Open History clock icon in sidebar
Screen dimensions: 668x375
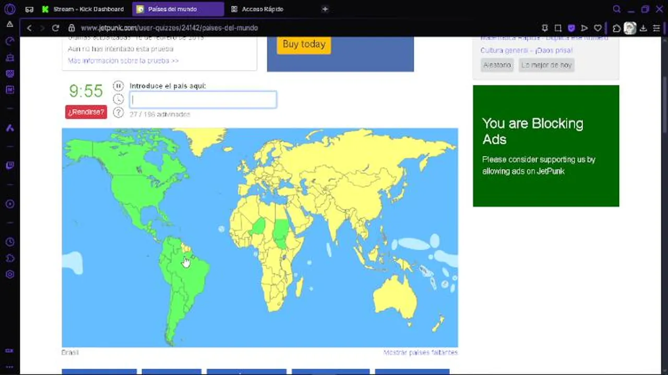(10, 242)
